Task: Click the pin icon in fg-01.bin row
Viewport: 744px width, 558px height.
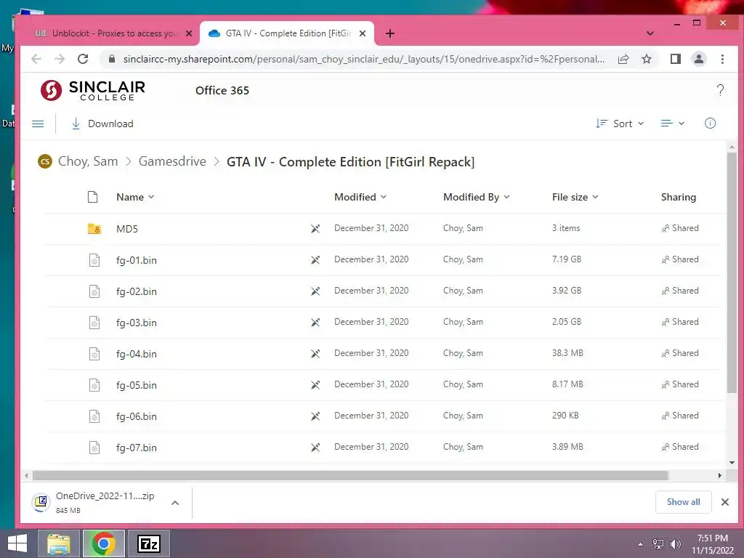Action: tap(315, 260)
